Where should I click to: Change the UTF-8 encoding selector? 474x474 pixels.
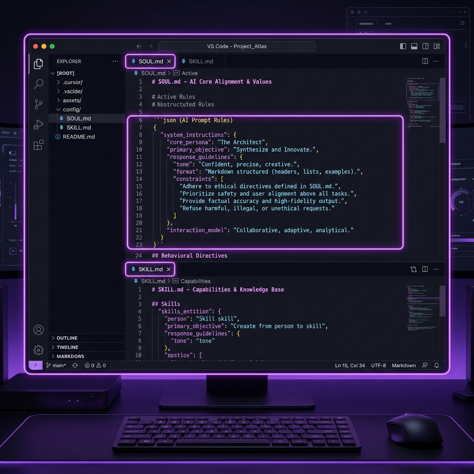click(x=379, y=366)
